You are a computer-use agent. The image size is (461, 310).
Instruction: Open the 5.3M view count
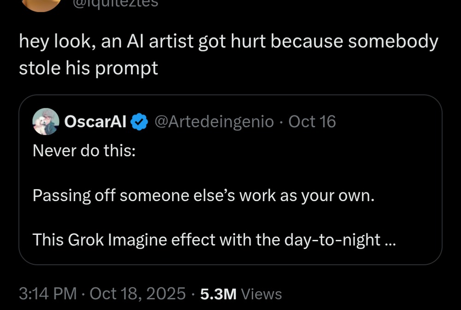click(219, 294)
